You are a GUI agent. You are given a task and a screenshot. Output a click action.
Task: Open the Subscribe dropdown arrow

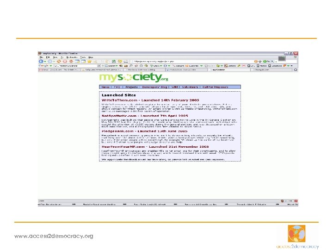point(201,66)
